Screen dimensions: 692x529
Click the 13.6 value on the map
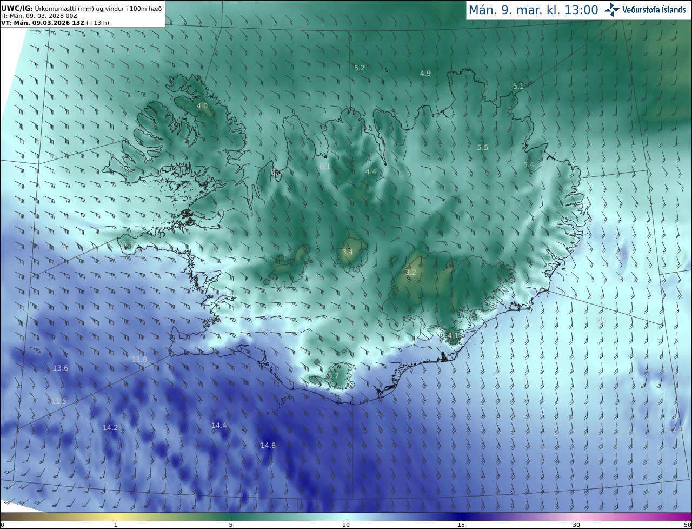(x=61, y=368)
